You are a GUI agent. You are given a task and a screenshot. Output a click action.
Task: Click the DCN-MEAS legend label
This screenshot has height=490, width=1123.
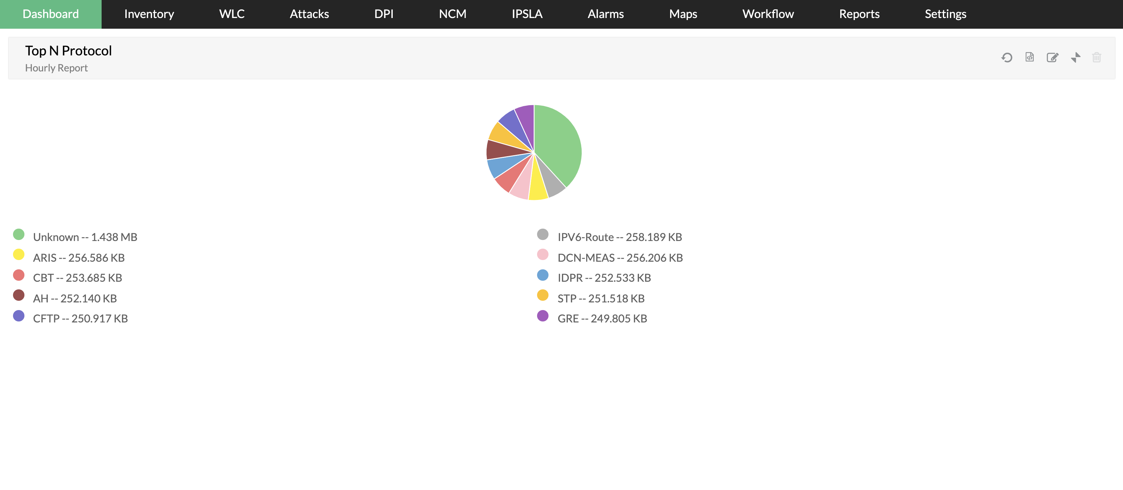click(620, 258)
